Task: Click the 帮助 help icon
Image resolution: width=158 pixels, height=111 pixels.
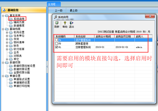Action: (x=65, y=23)
